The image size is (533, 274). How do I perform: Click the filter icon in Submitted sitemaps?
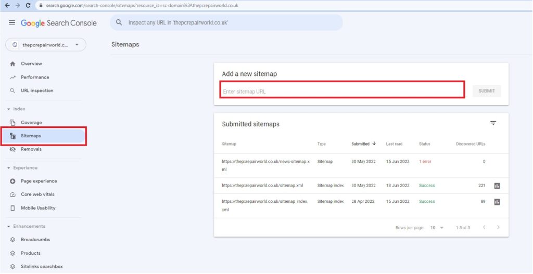point(493,123)
